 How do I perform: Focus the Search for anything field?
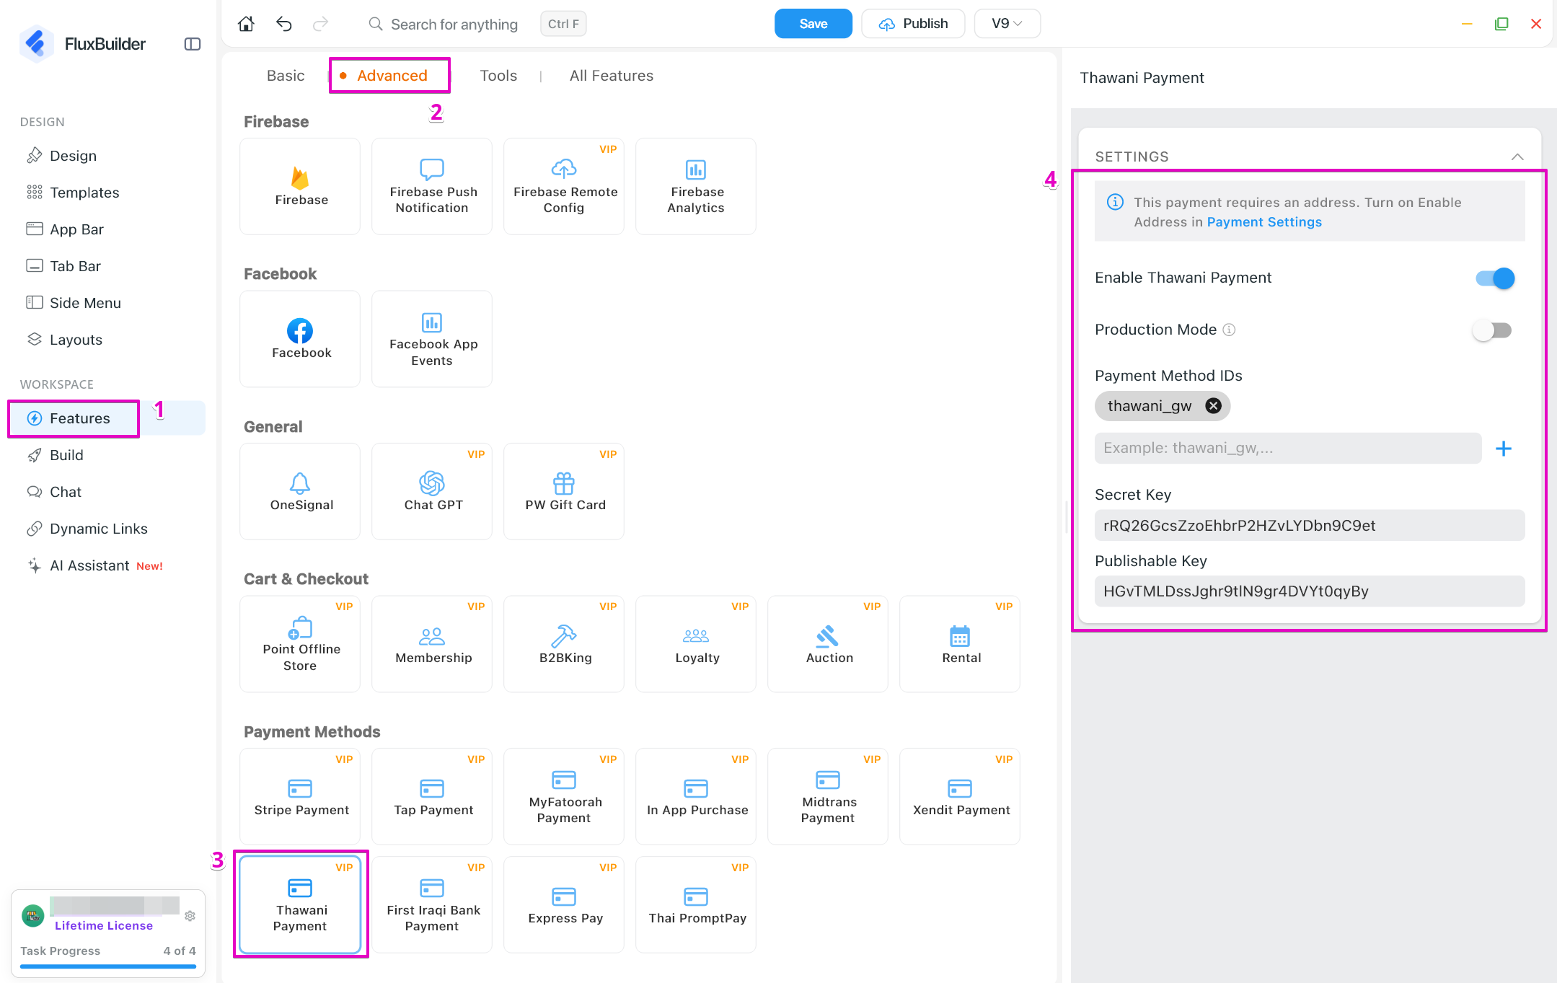point(454,24)
